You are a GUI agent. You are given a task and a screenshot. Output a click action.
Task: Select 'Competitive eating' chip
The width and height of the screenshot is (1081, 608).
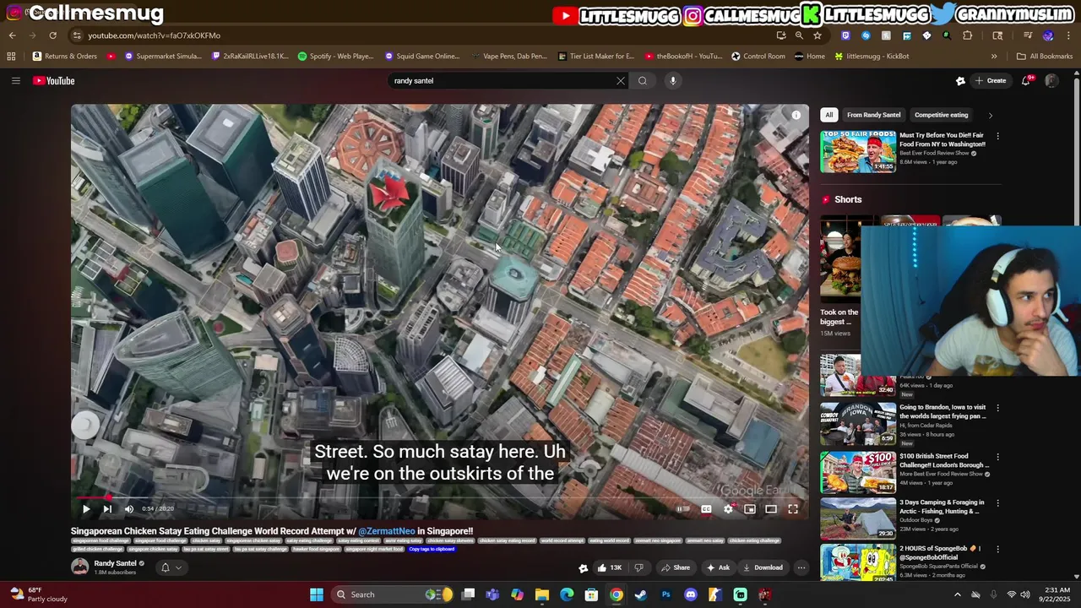[x=941, y=115]
